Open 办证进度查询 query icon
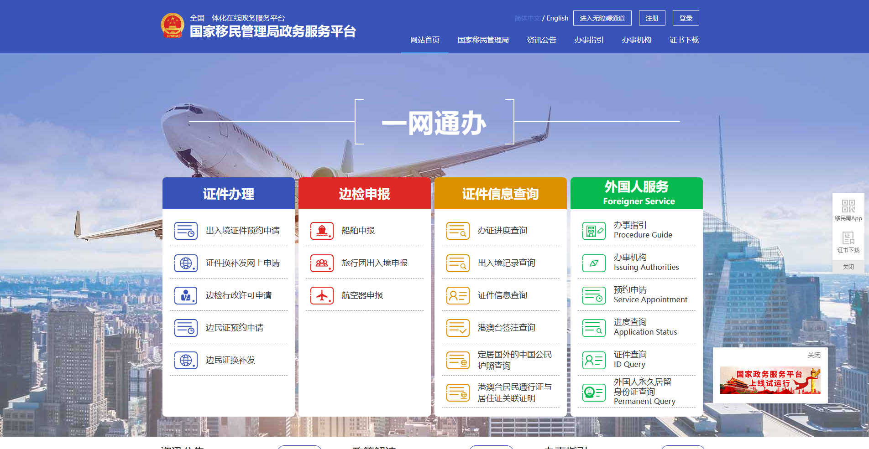The image size is (869, 449). (x=458, y=231)
